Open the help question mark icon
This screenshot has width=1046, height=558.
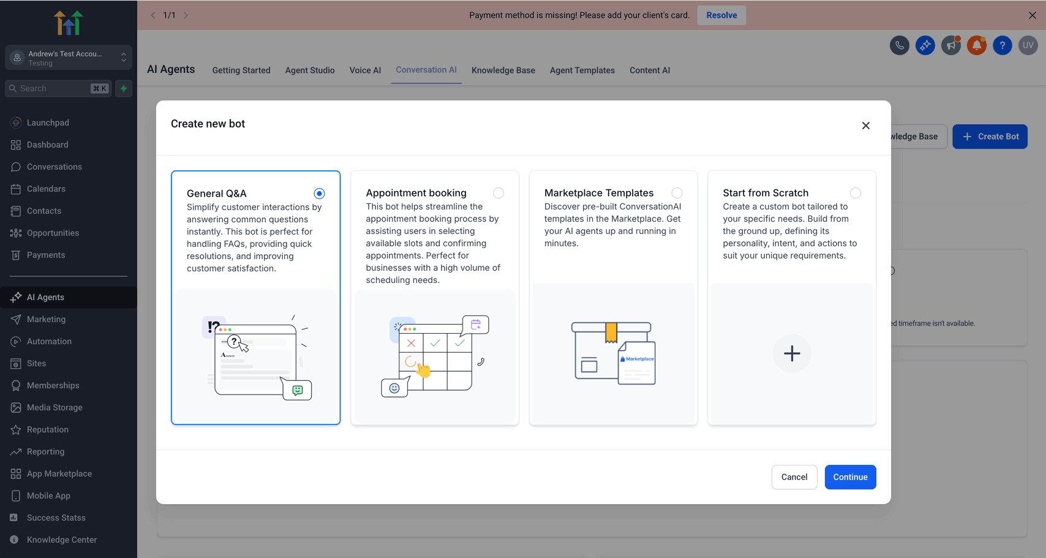[1002, 45]
